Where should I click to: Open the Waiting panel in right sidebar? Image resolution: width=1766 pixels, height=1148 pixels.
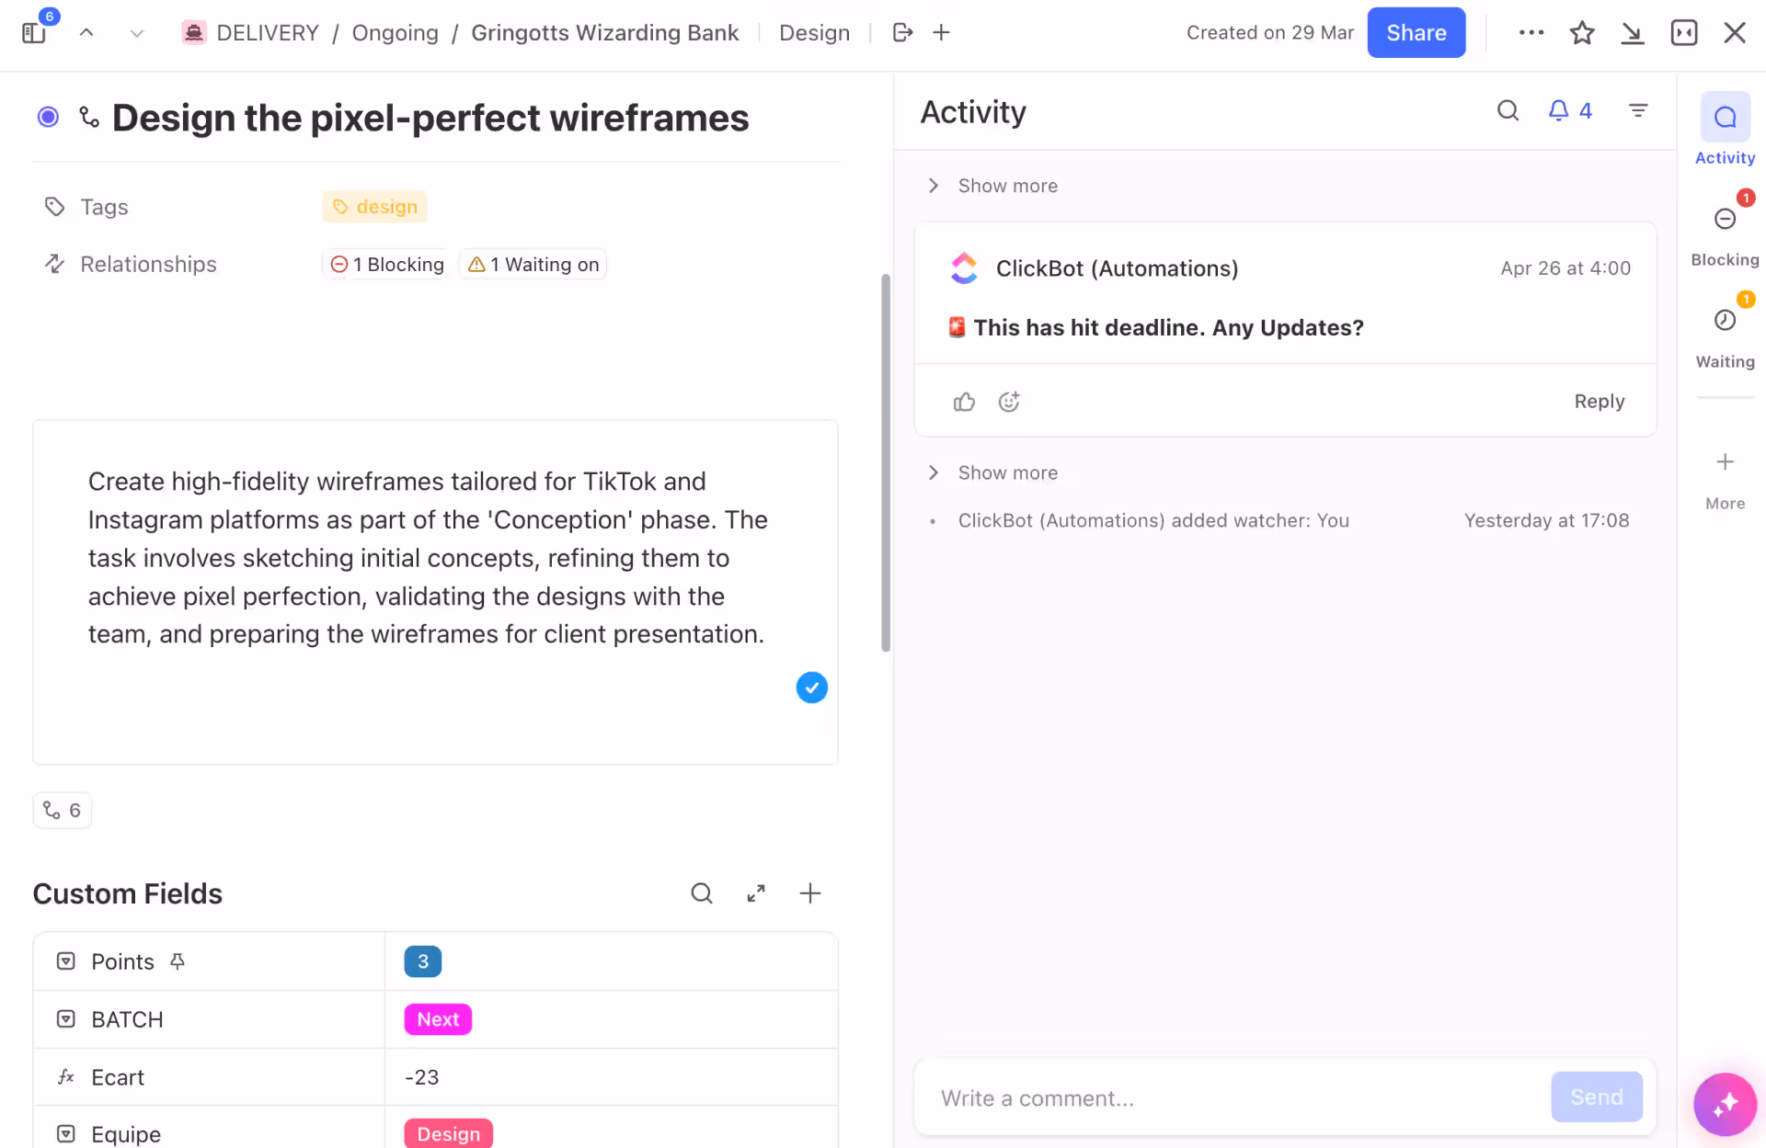tap(1725, 320)
